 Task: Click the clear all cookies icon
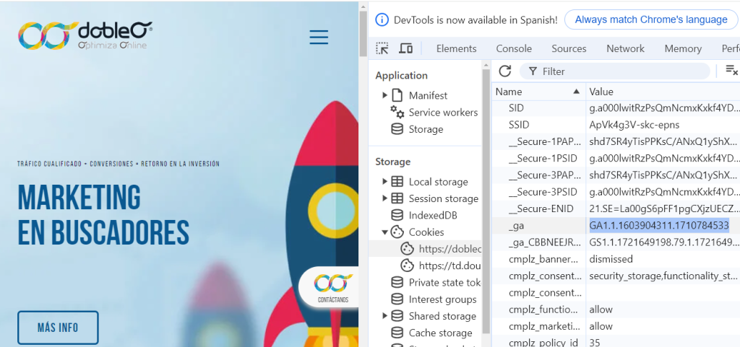pyautogui.click(x=731, y=71)
